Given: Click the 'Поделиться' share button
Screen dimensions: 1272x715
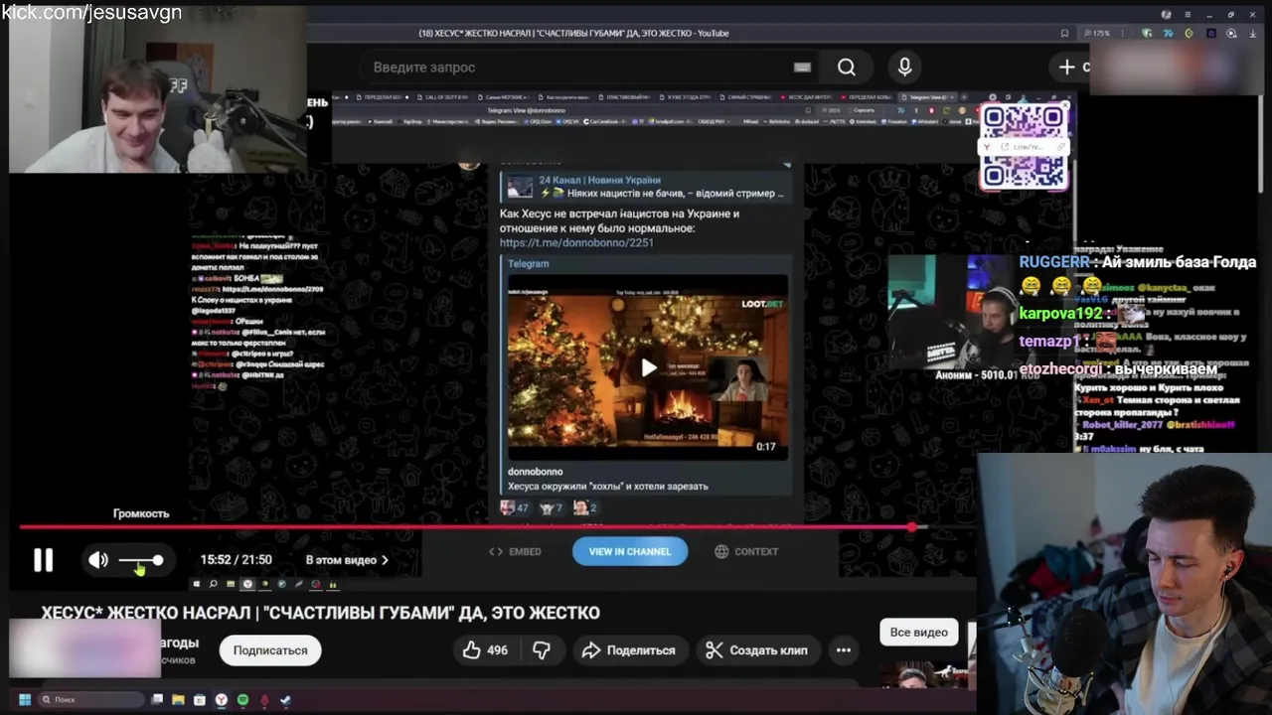Looking at the screenshot, I should click(x=630, y=650).
